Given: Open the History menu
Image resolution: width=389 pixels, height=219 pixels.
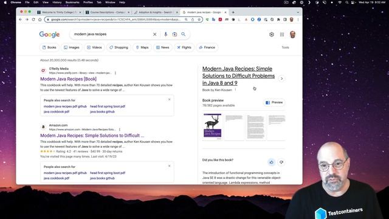Looking at the screenshot, I should click(x=57, y=2).
